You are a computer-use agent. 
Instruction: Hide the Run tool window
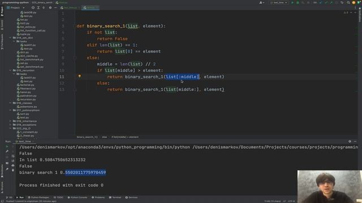tap(355, 142)
